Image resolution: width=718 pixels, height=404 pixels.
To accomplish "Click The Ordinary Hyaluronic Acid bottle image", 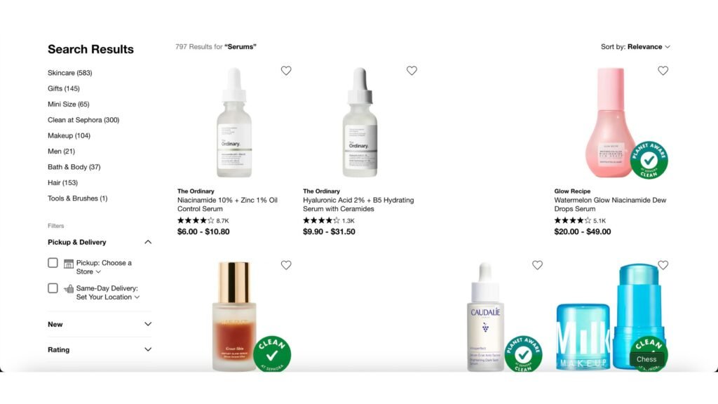I will [x=360, y=122].
